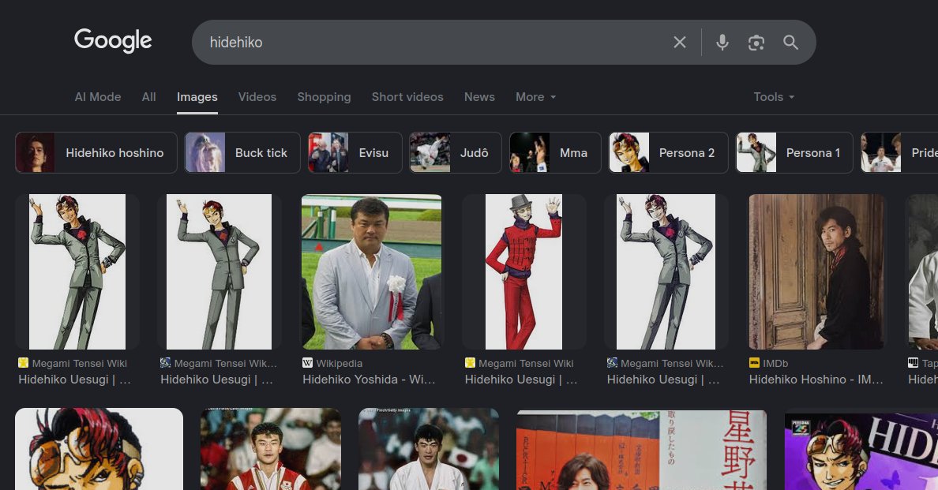Open the Shopping tab

324,97
